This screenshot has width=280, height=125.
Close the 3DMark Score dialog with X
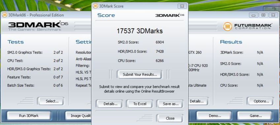click(x=182, y=6)
